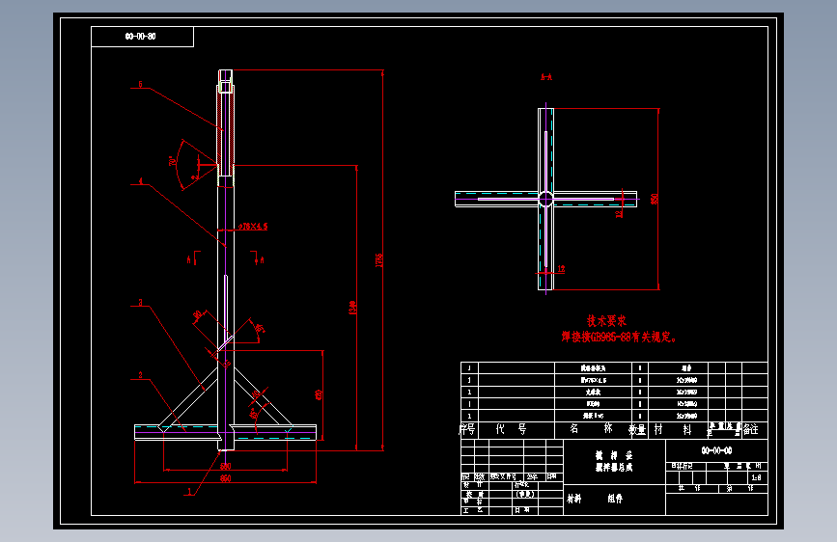Click part balloon number 1 label
The height and width of the screenshot is (542, 837).
pyautogui.click(x=189, y=491)
